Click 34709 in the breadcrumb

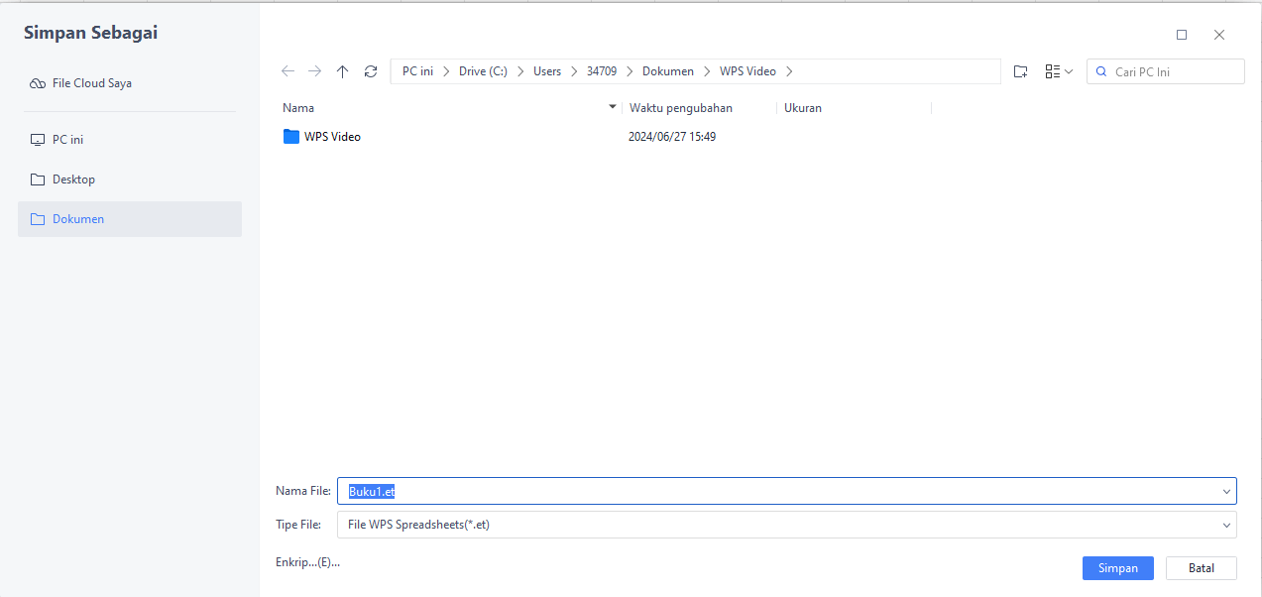[602, 71]
